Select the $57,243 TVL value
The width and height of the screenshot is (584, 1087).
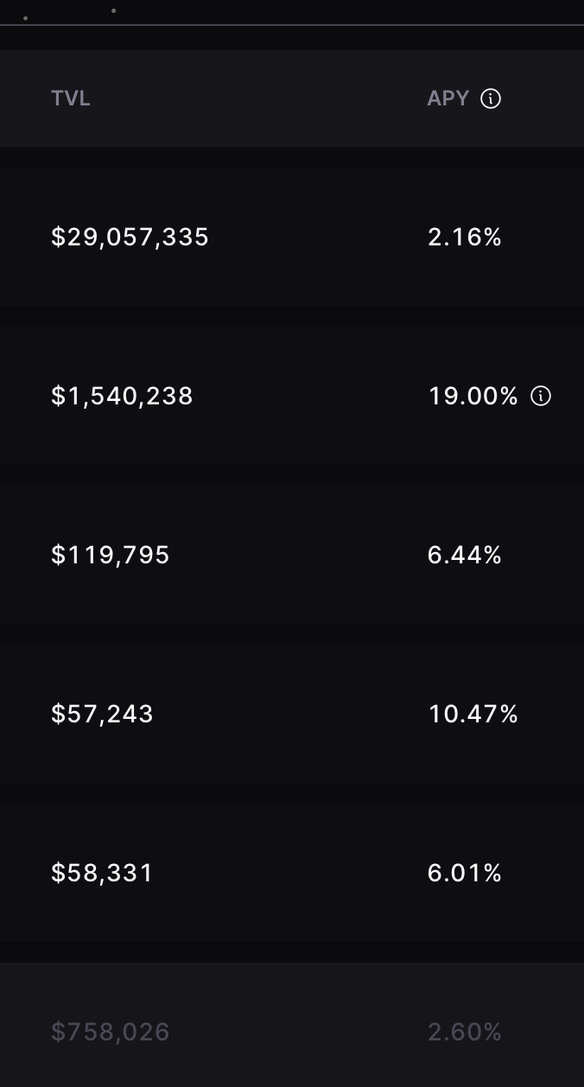click(102, 714)
